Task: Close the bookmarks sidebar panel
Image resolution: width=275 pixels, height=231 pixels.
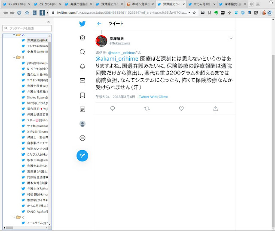Action: pos(49,22)
